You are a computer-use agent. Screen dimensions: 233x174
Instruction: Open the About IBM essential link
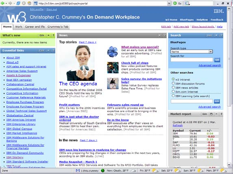(13, 57)
